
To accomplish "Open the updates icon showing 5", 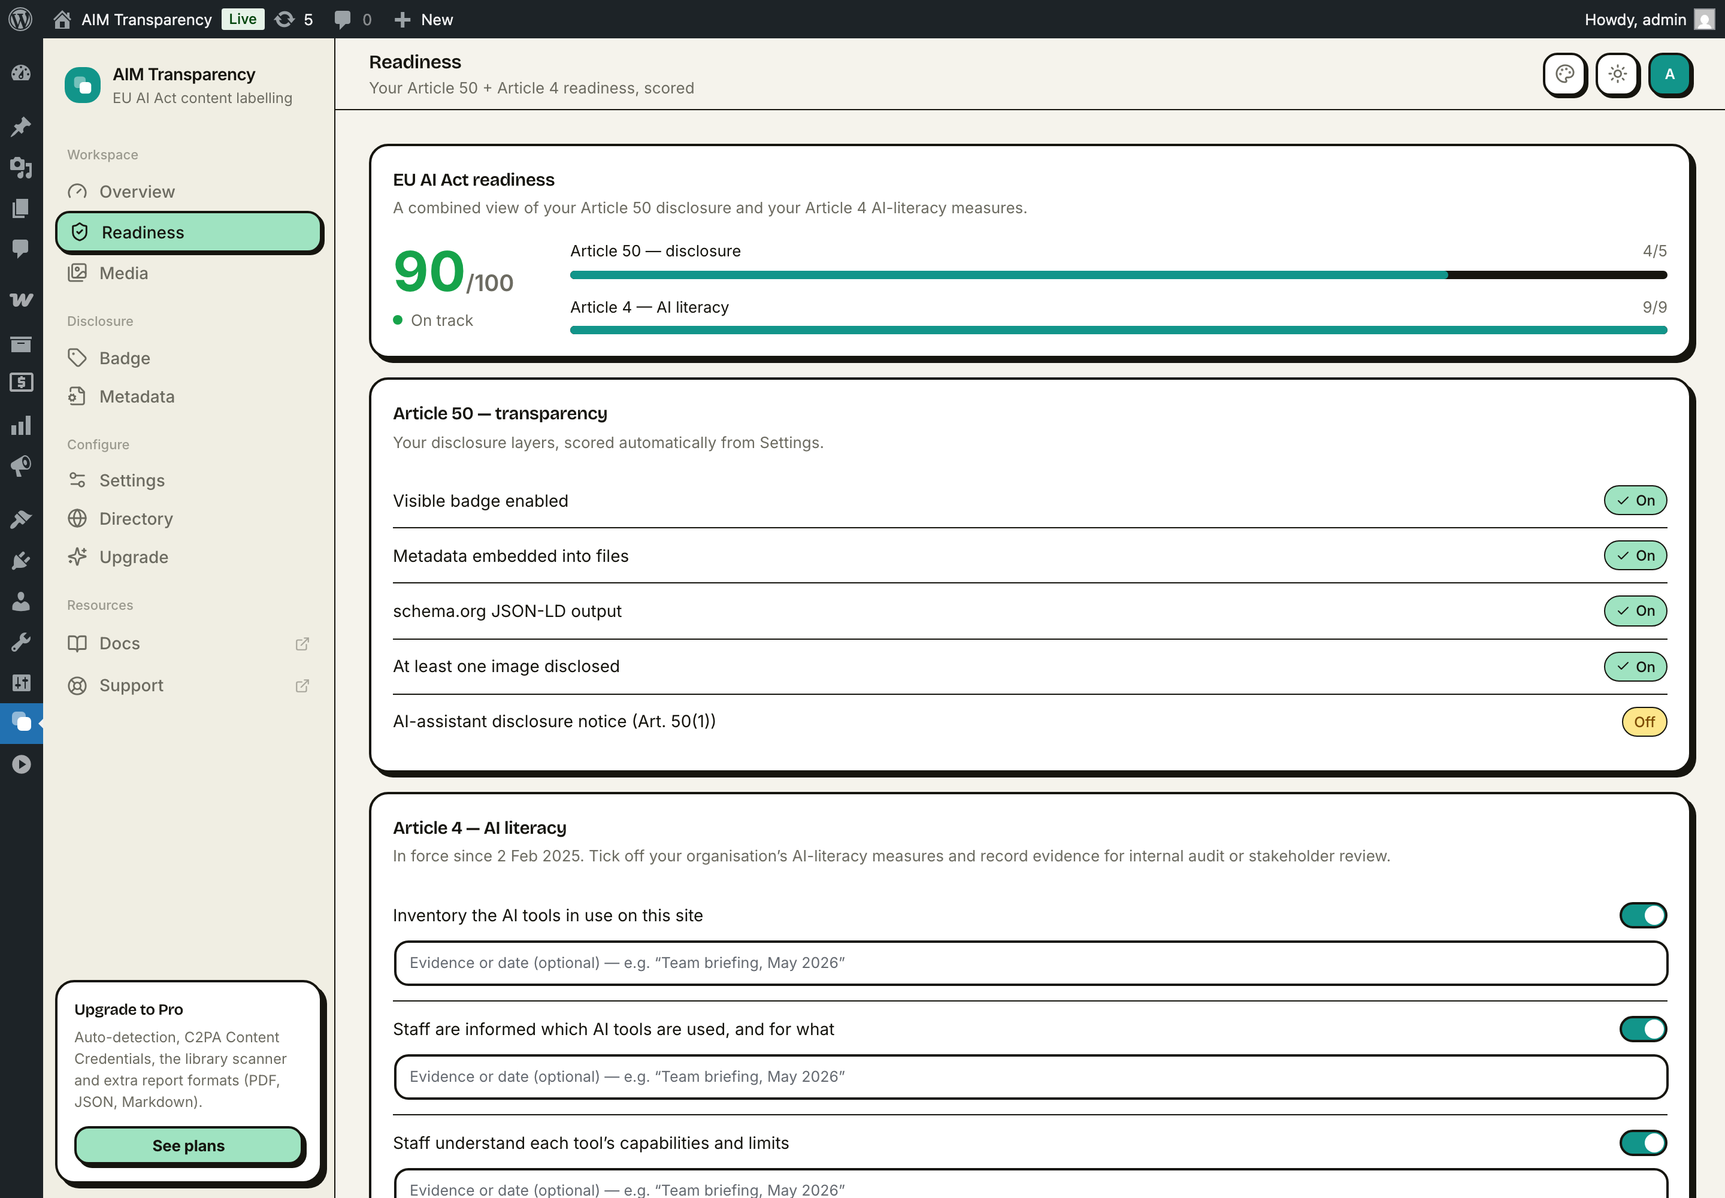I will point(293,20).
